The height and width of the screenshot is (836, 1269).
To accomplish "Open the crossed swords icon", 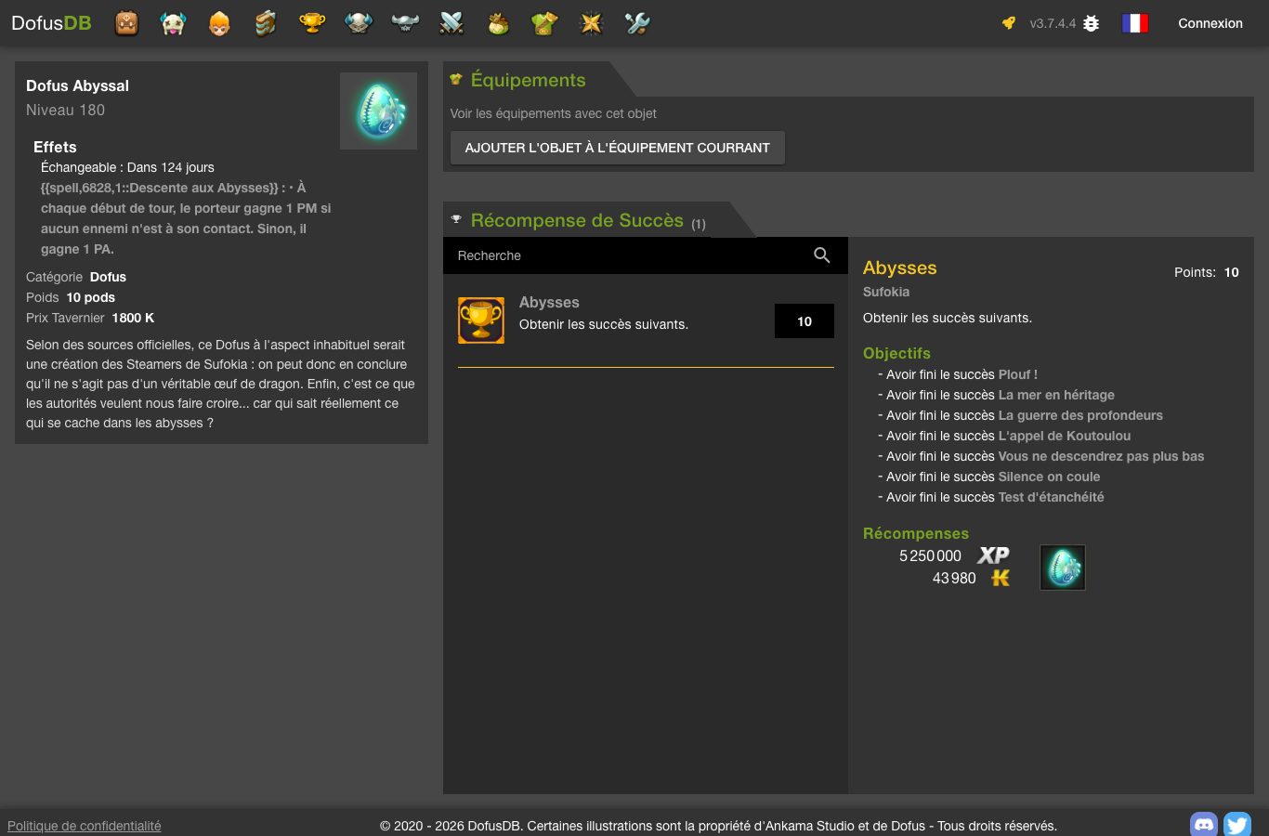I will (451, 23).
